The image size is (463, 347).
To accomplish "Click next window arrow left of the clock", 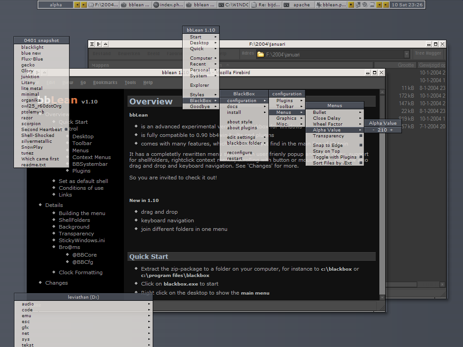I will pyautogui.click(x=386, y=5).
